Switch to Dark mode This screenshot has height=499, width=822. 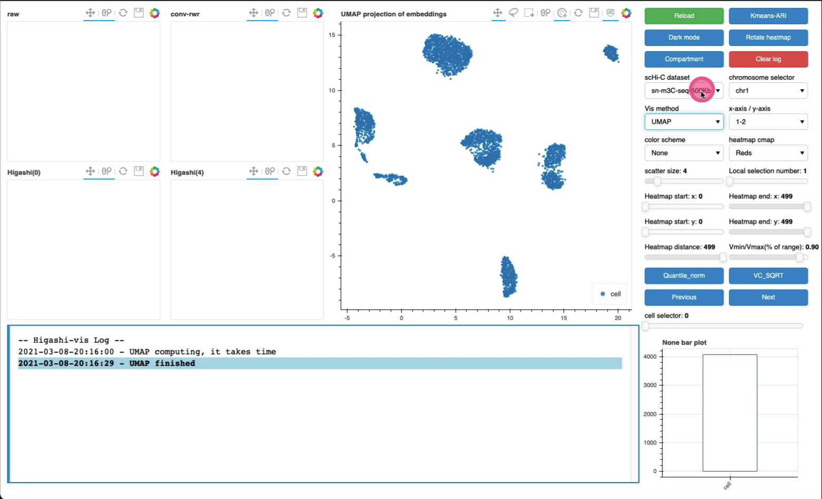point(683,37)
